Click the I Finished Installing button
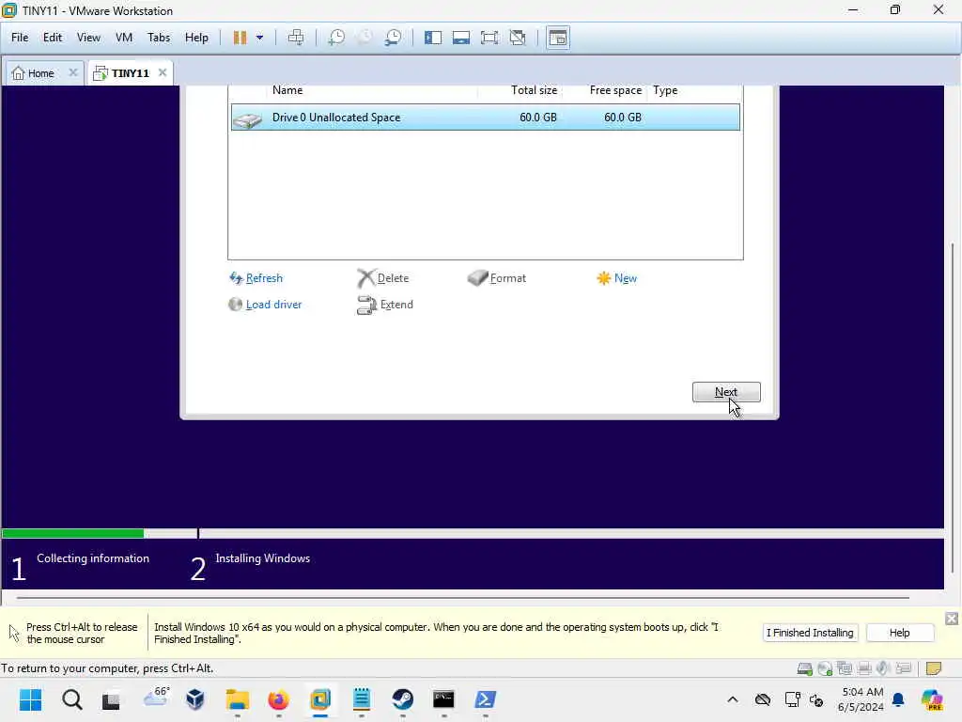 [810, 633]
